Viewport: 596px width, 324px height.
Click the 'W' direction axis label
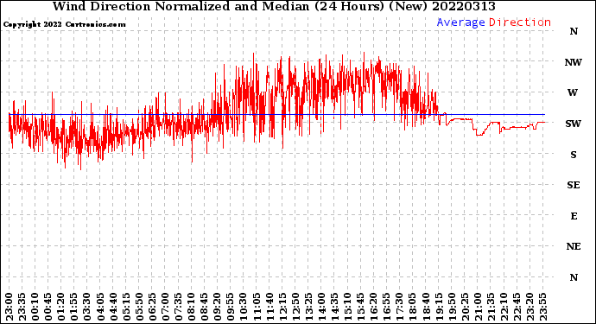573,92
